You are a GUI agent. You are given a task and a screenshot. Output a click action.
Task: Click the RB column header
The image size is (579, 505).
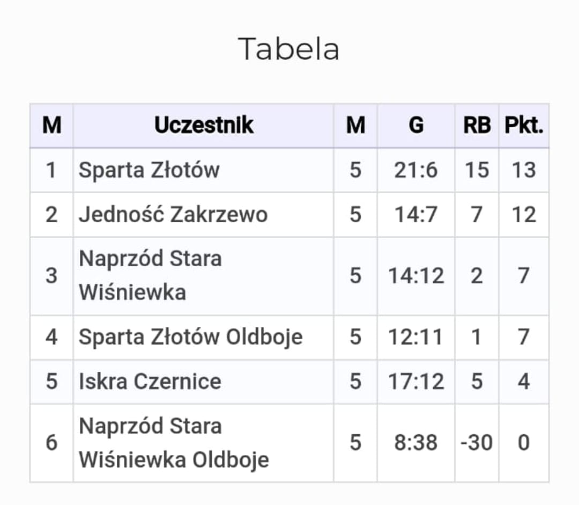[x=477, y=126]
